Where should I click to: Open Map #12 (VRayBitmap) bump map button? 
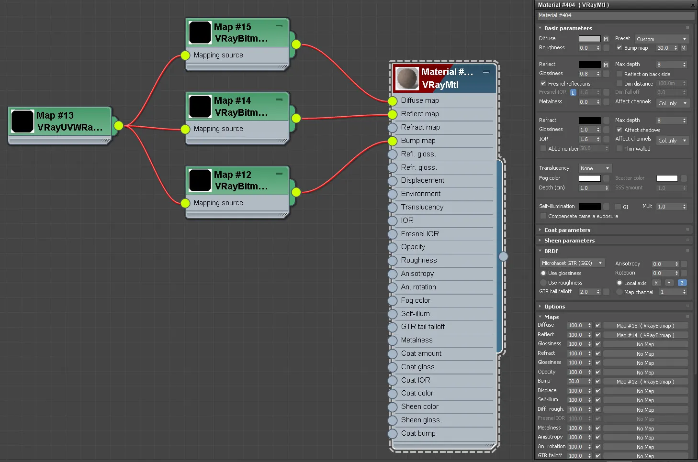pos(645,382)
